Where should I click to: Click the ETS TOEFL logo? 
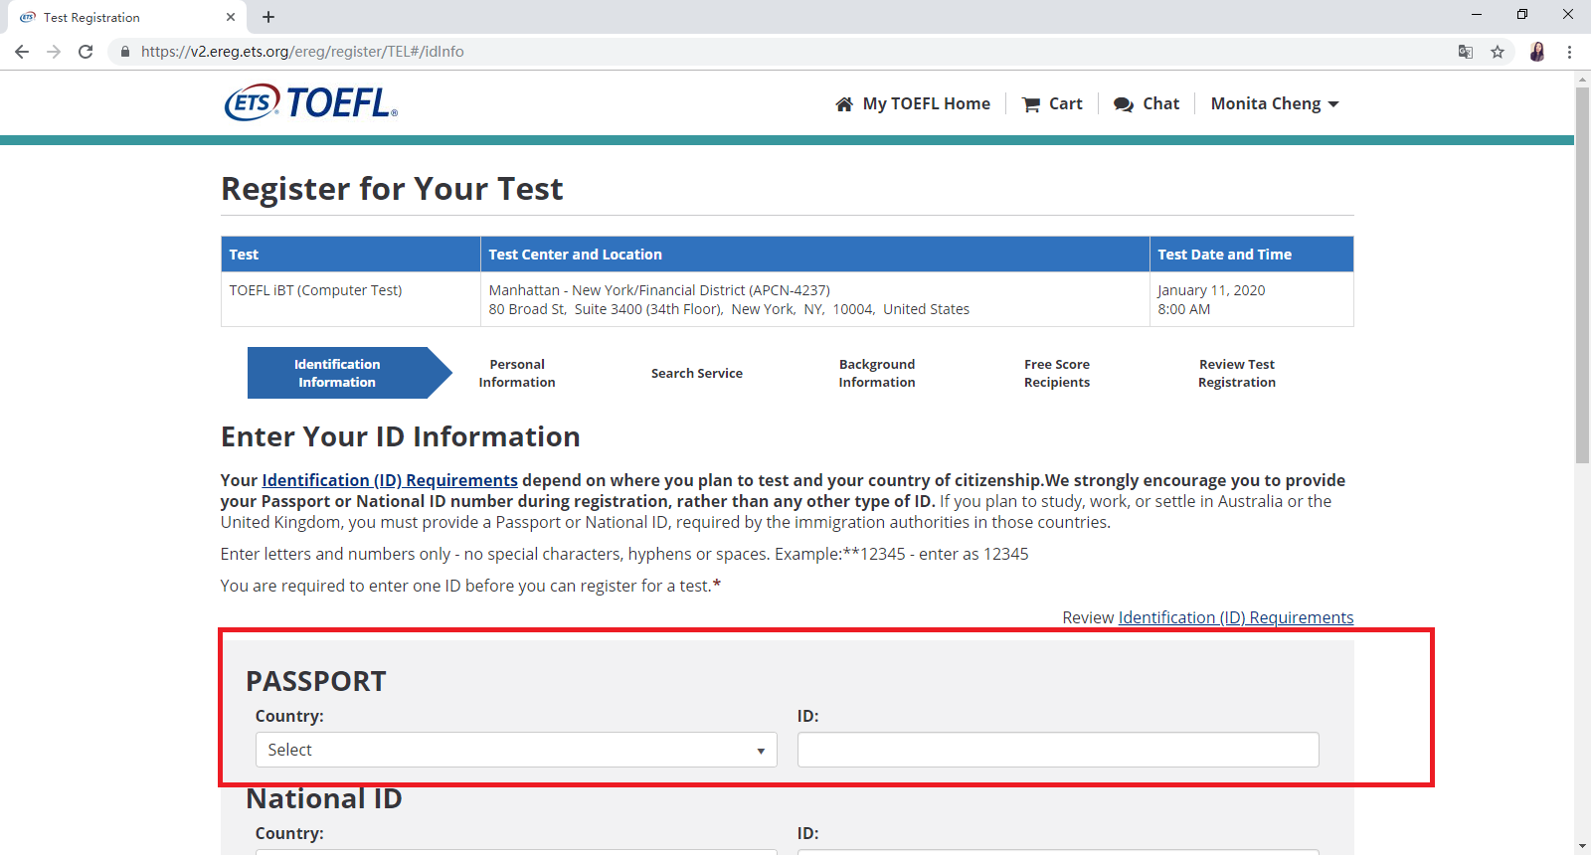click(x=311, y=102)
